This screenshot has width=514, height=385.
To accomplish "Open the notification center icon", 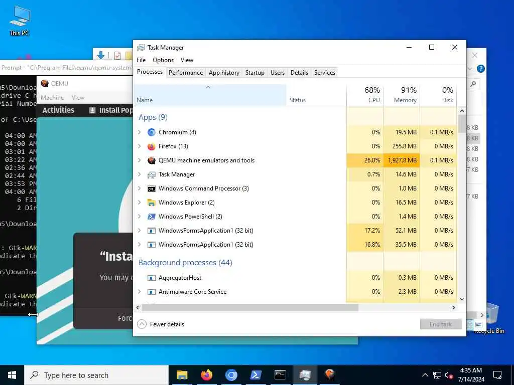I will tap(497, 375).
